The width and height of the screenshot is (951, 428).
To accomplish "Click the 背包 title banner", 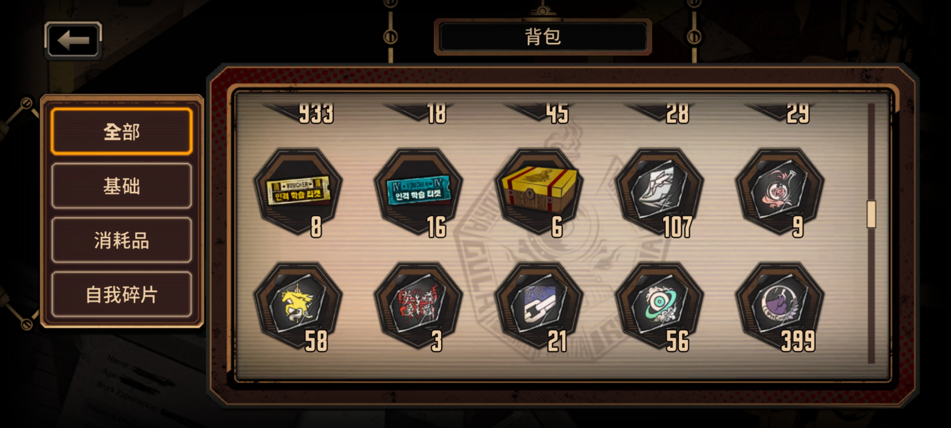I will pyautogui.click(x=543, y=37).
